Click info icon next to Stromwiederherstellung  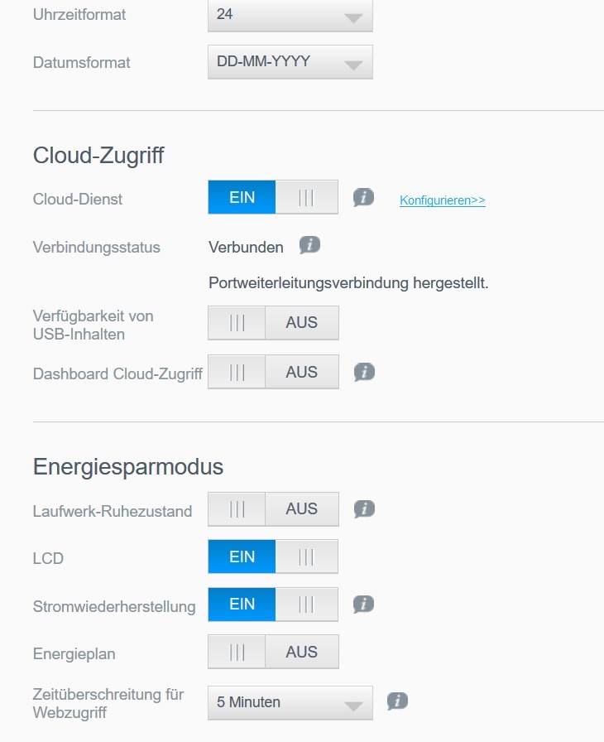[x=363, y=605]
